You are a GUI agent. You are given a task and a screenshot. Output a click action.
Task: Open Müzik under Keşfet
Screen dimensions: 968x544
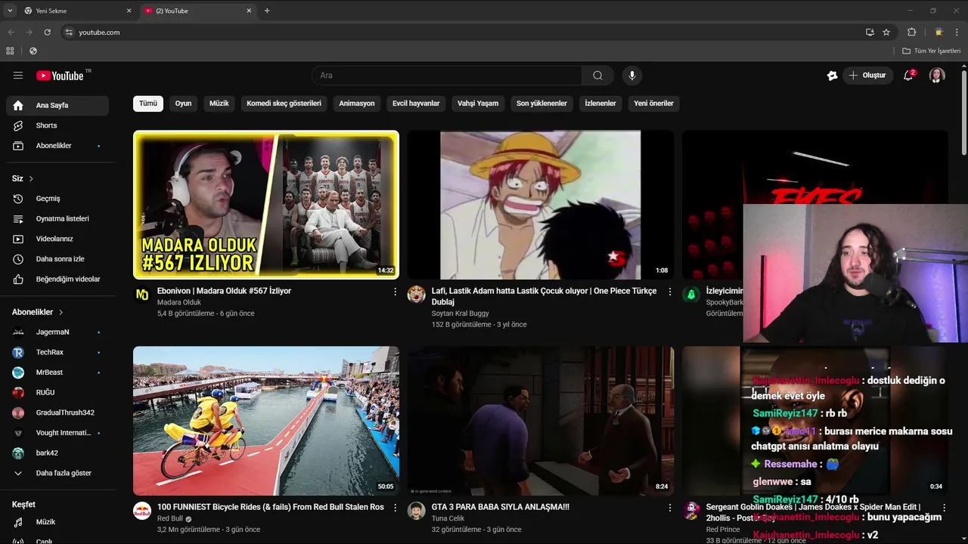(x=57, y=522)
